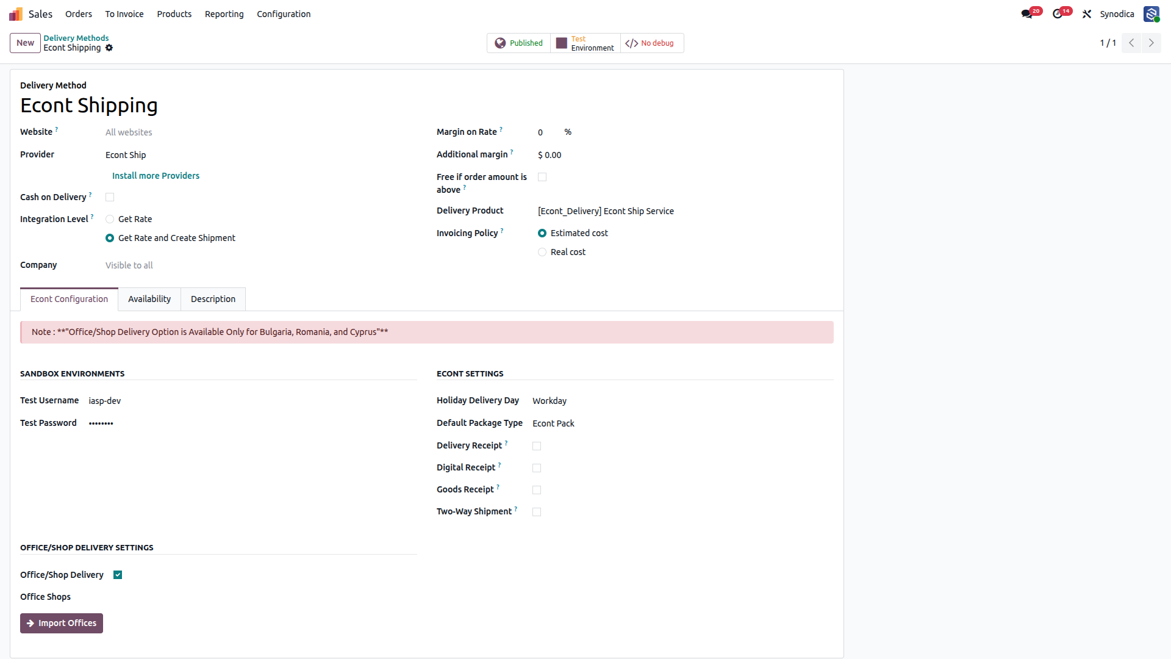Open the messages conversation icon
The width and height of the screenshot is (1171, 659).
coord(1027,14)
